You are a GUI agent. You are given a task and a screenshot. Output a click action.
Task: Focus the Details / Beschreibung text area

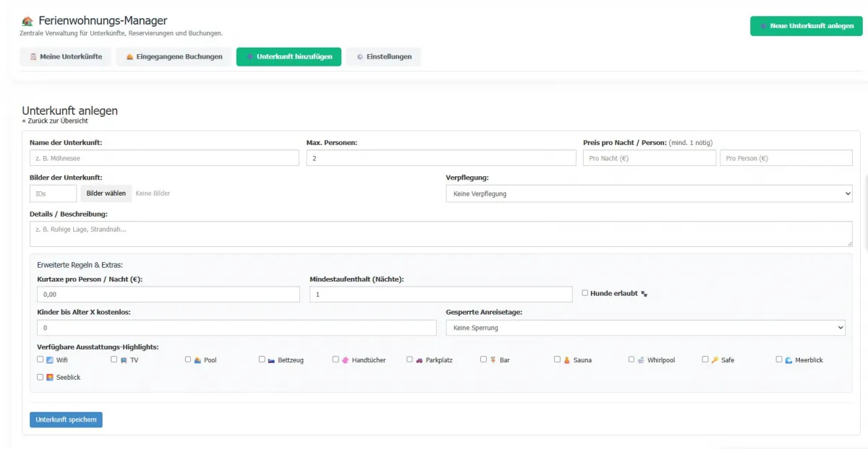coord(441,234)
